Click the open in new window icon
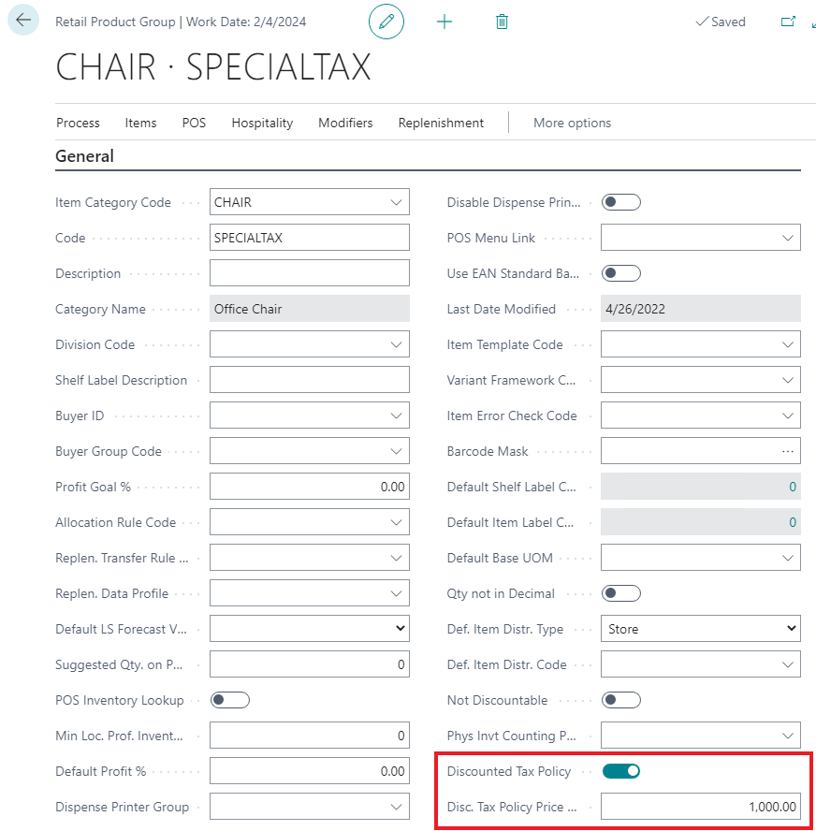 pyautogui.click(x=788, y=22)
